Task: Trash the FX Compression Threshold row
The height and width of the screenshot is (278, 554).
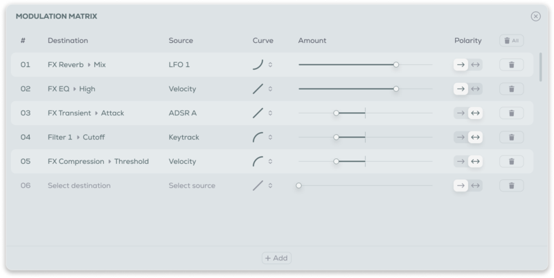Action: coord(511,162)
